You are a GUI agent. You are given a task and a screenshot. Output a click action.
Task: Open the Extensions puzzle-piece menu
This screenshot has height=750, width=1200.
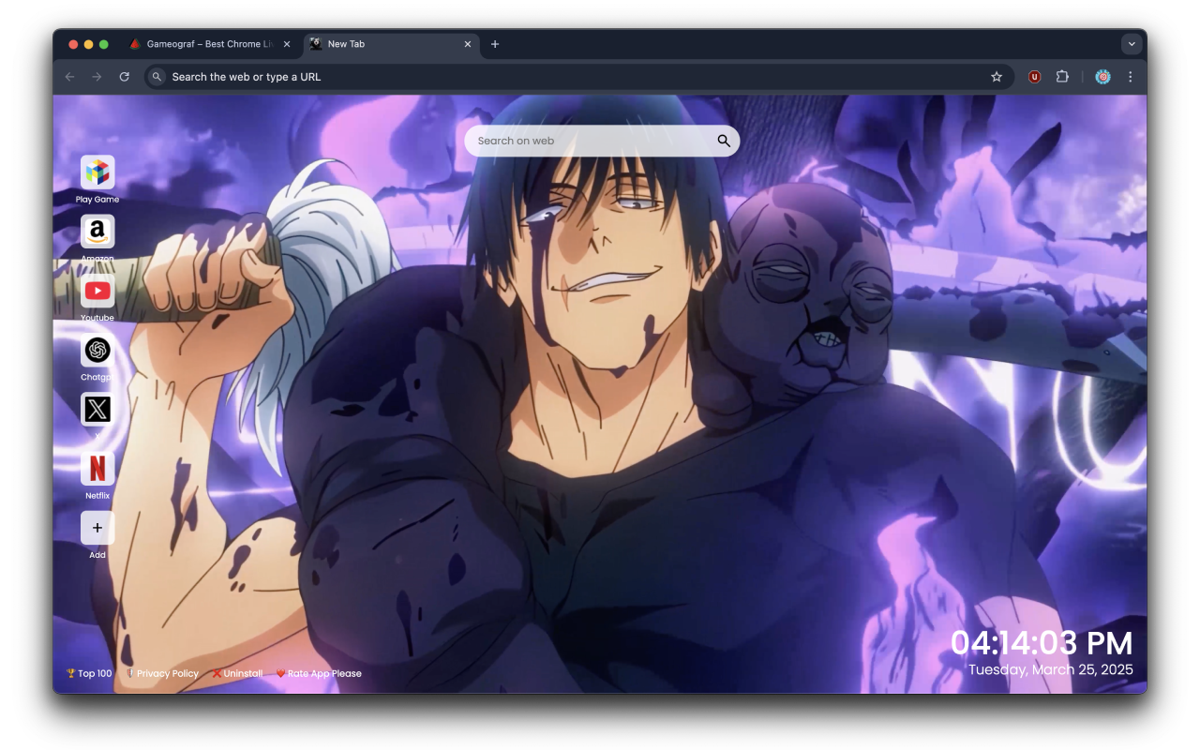click(1062, 77)
